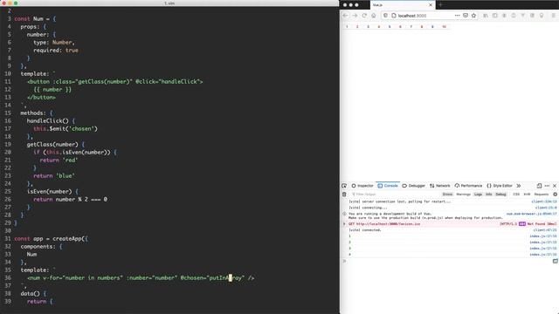
Task: Open page actions three-dot menu in URL bar
Action: [457, 16]
